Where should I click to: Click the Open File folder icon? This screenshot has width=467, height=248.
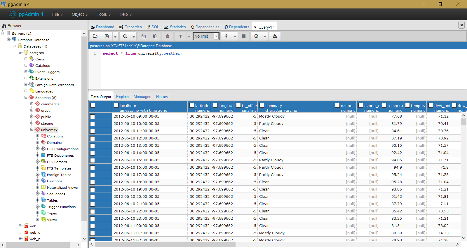click(95, 36)
